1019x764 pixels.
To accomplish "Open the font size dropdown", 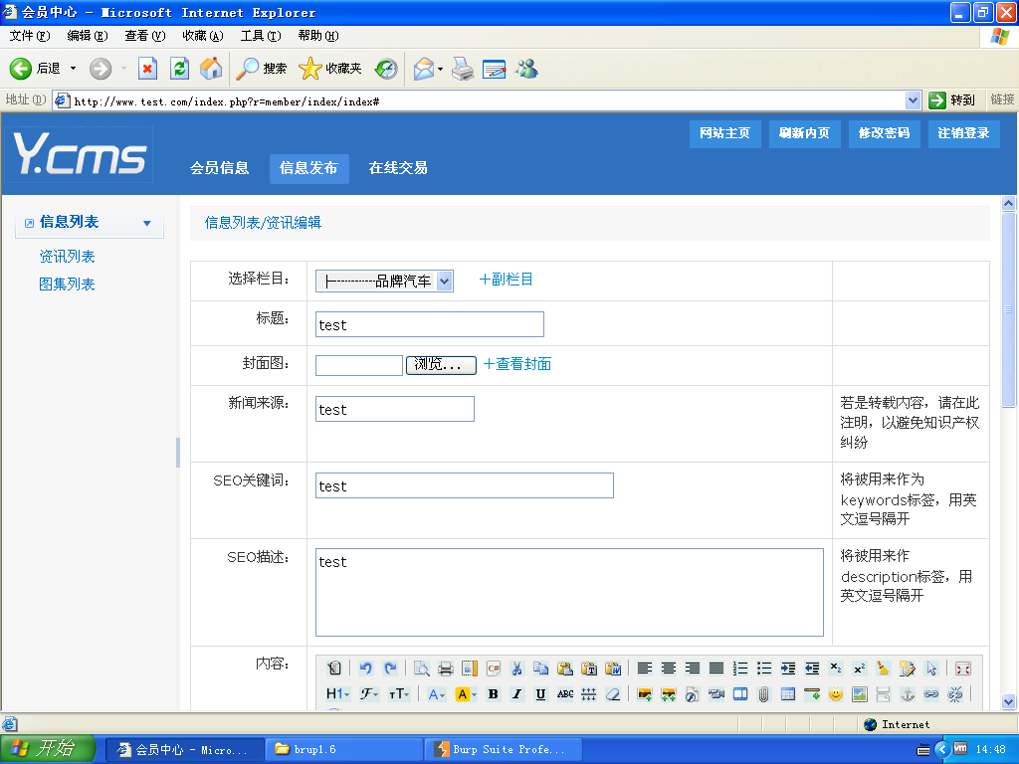I will coord(399,693).
